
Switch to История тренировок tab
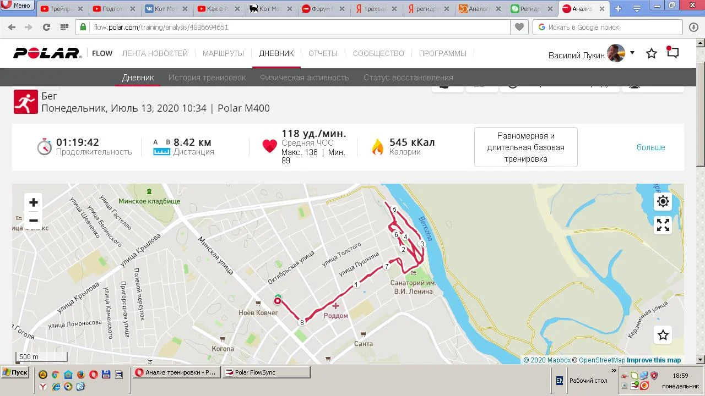[x=207, y=78]
